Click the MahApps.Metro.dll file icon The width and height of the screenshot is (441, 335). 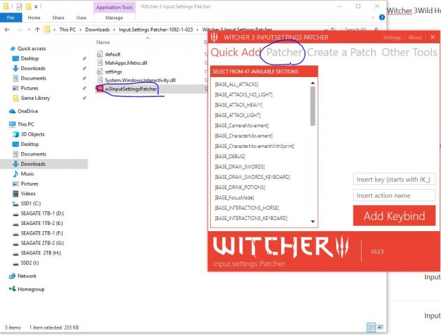(x=99, y=63)
